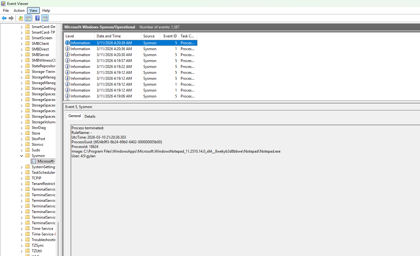Switch to the Details tab

pos(90,116)
